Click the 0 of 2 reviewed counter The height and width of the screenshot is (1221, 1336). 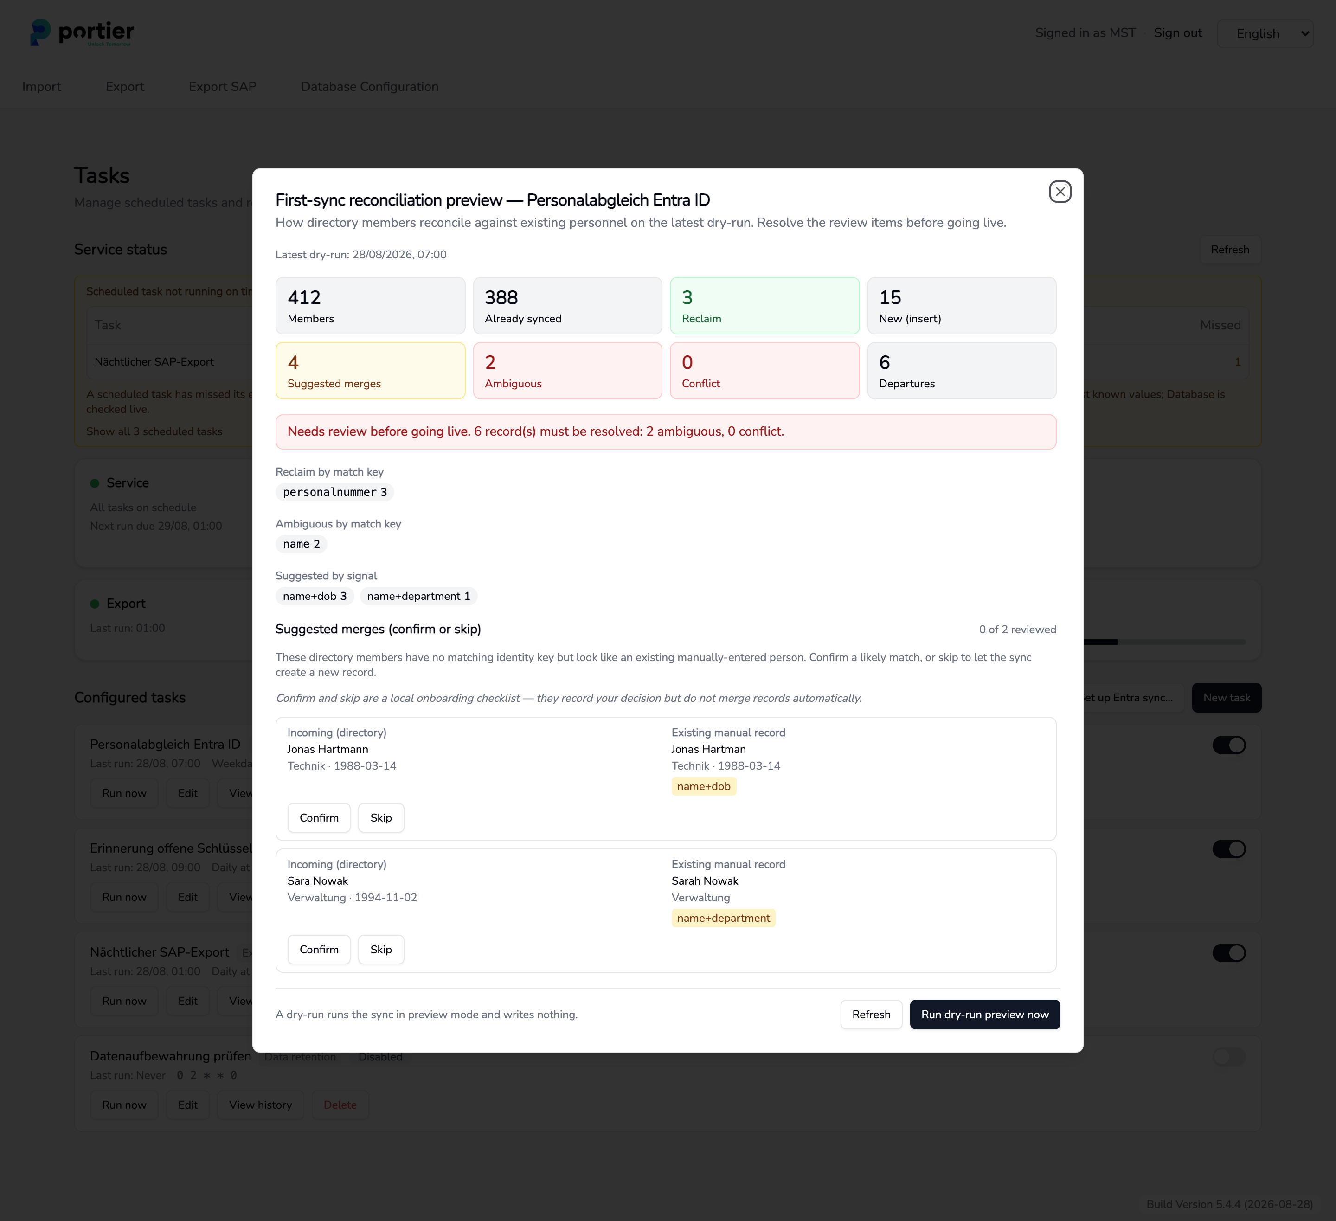1017,629
